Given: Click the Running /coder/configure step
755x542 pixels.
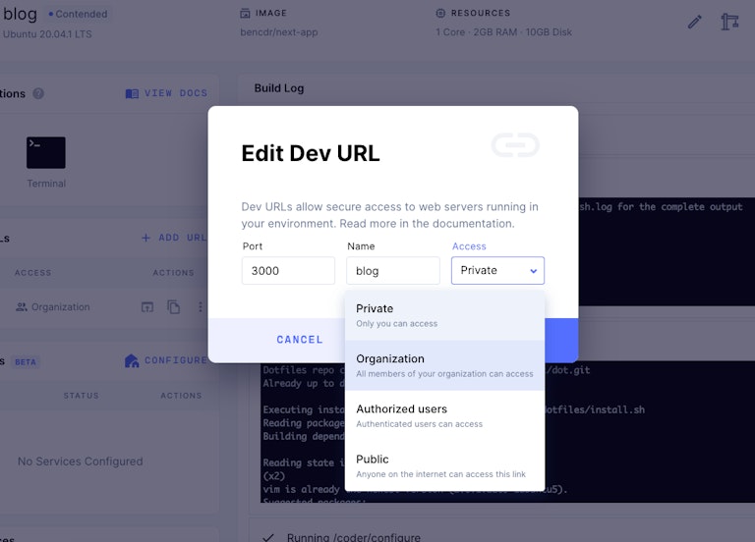Looking at the screenshot, I should click(354, 537).
